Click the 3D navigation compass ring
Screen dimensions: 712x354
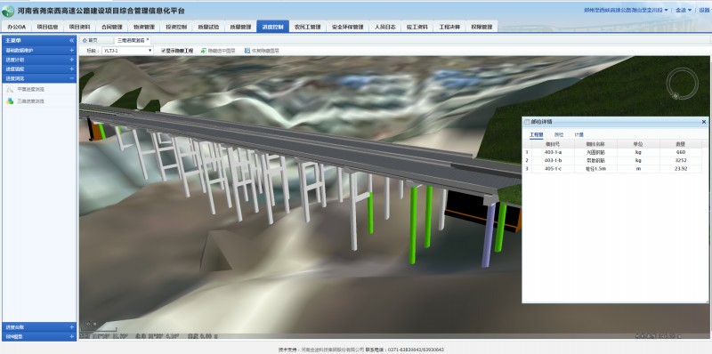pos(682,84)
